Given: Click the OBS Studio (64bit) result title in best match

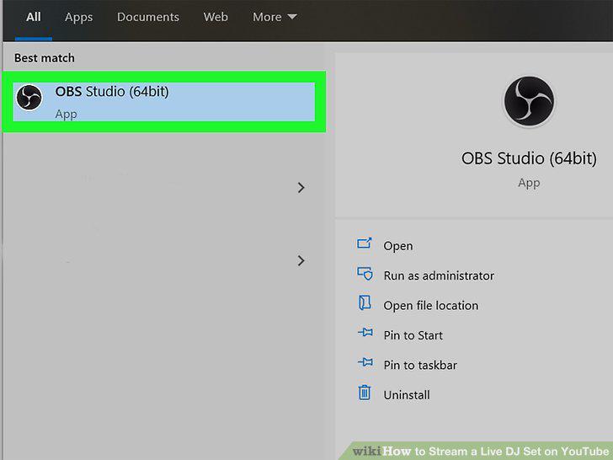Looking at the screenshot, I should coord(112,92).
